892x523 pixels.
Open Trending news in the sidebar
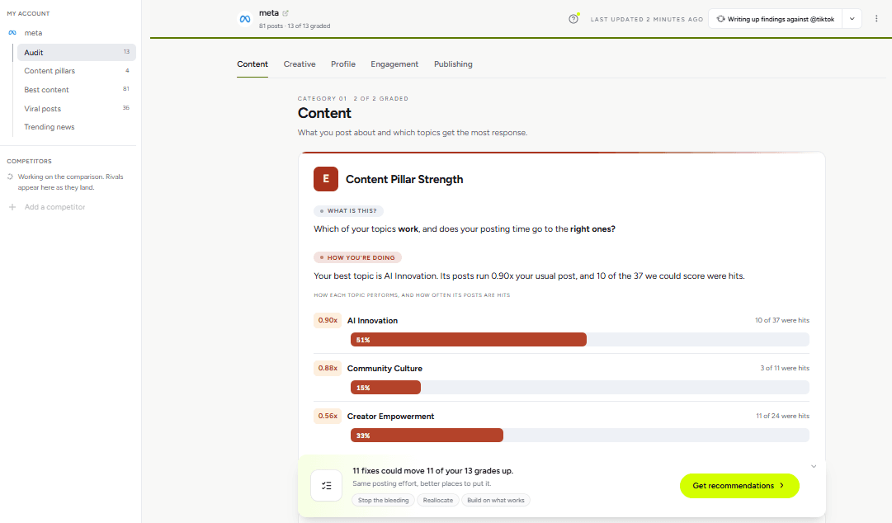click(x=77, y=127)
